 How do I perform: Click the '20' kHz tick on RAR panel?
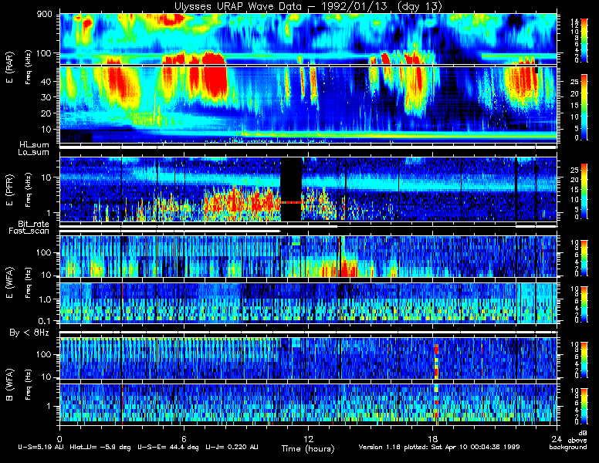coord(46,113)
